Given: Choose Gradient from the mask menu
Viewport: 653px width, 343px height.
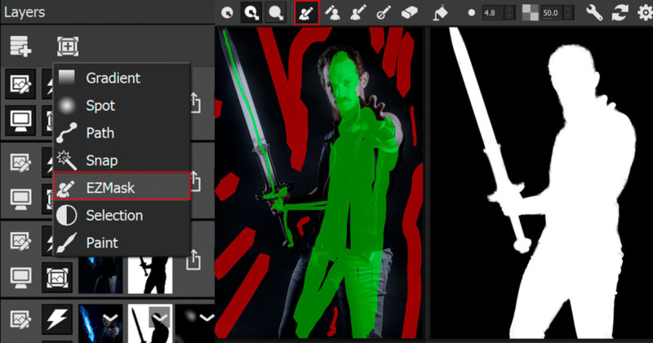Looking at the screenshot, I should pyautogui.click(x=122, y=78).
